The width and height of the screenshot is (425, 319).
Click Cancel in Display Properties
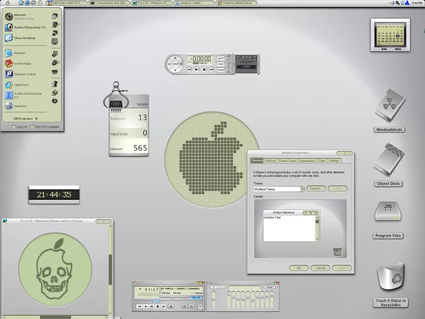coord(320,268)
